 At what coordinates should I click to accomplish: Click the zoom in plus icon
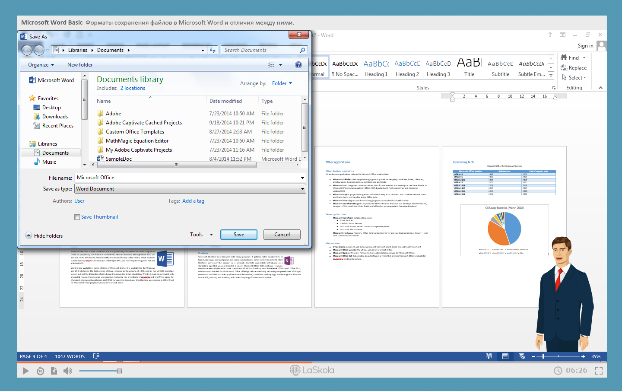pos(583,356)
